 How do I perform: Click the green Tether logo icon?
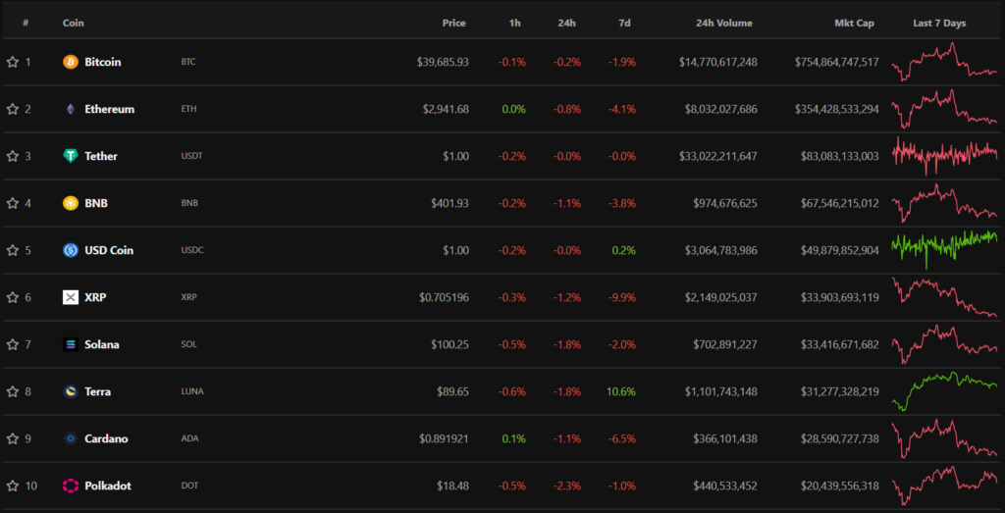pos(71,156)
